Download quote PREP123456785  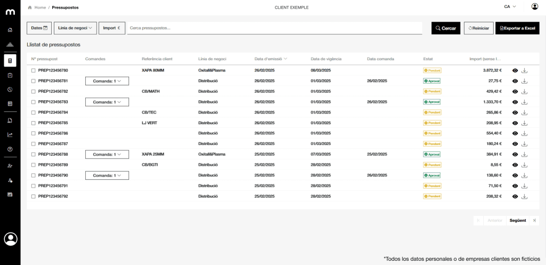click(525, 123)
